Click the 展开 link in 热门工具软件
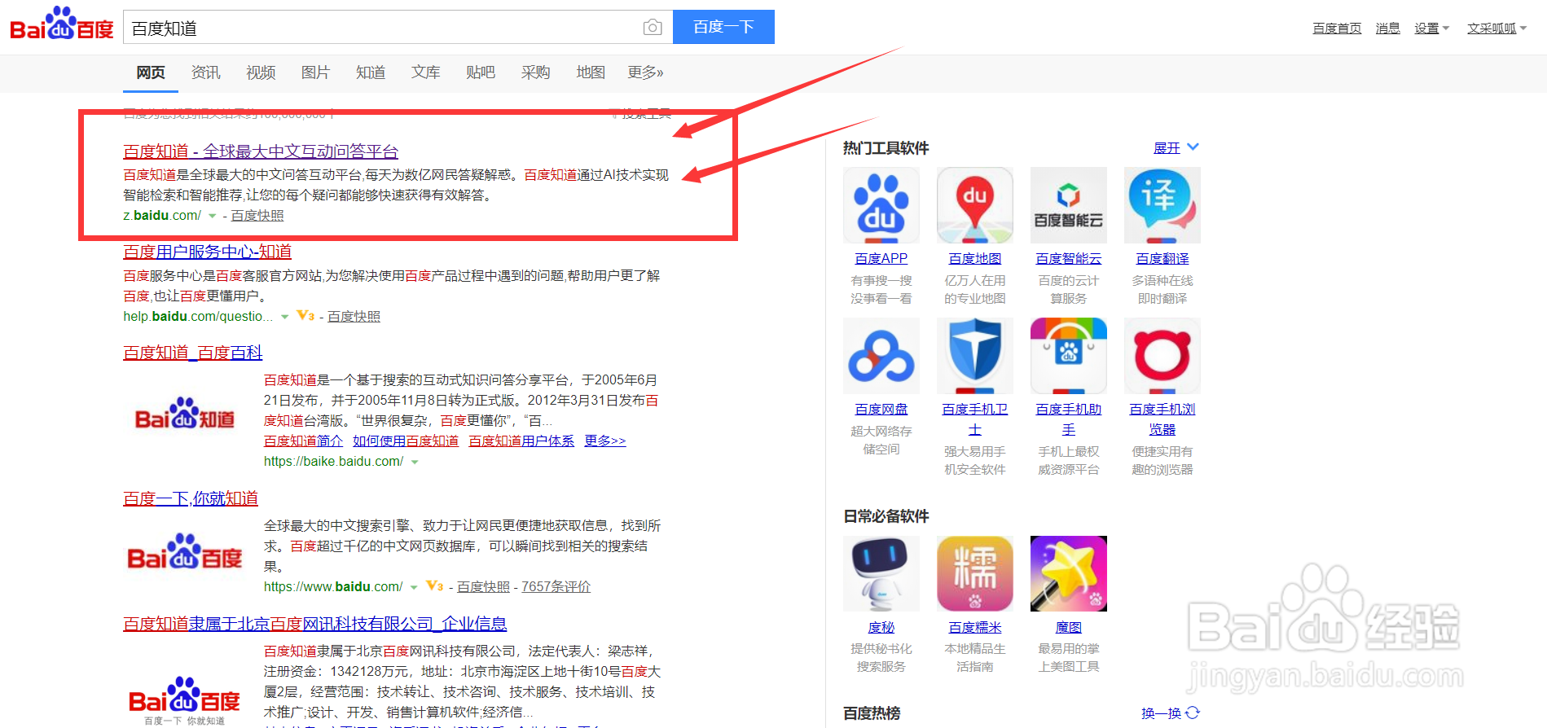The height and width of the screenshot is (728, 1547). click(1167, 148)
